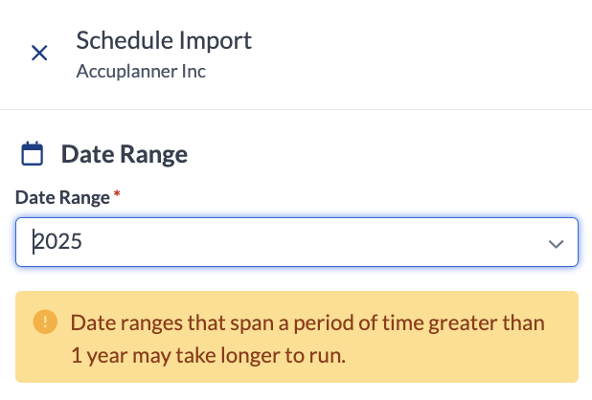Click the orange warning exclamation icon
592x400 pixels.
point(44,322)
